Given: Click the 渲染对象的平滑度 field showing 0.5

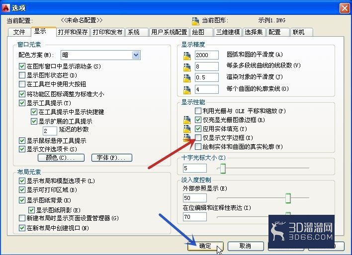Looking at the screenshot, I should coord(206,77).
